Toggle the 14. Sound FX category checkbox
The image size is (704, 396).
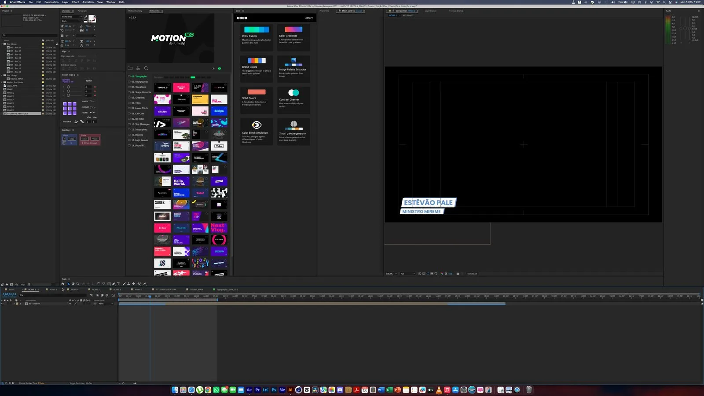[x=129, y=146]
